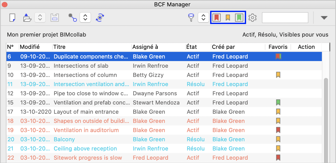Click the Action column header
The image size is (336, 163).
[x=306, y=47]
